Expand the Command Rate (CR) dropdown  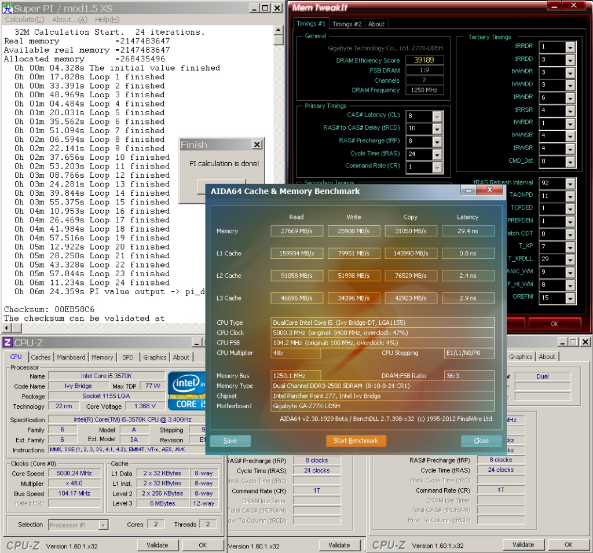coord(437,167)
